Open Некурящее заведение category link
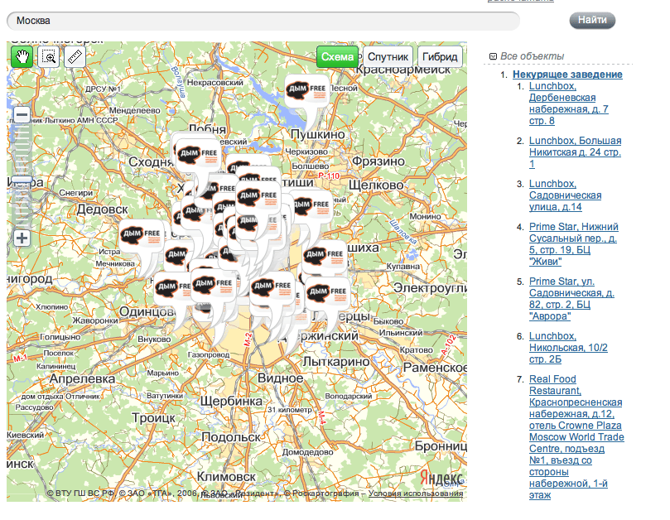 567,75
